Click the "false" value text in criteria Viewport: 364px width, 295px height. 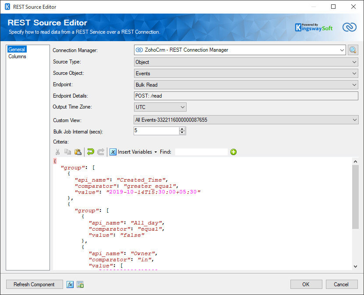click(x=132, y=235)
